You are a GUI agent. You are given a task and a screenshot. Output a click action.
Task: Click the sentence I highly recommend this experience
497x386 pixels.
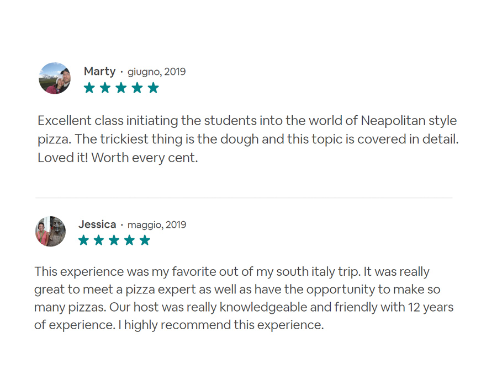[x=221, y=325]
